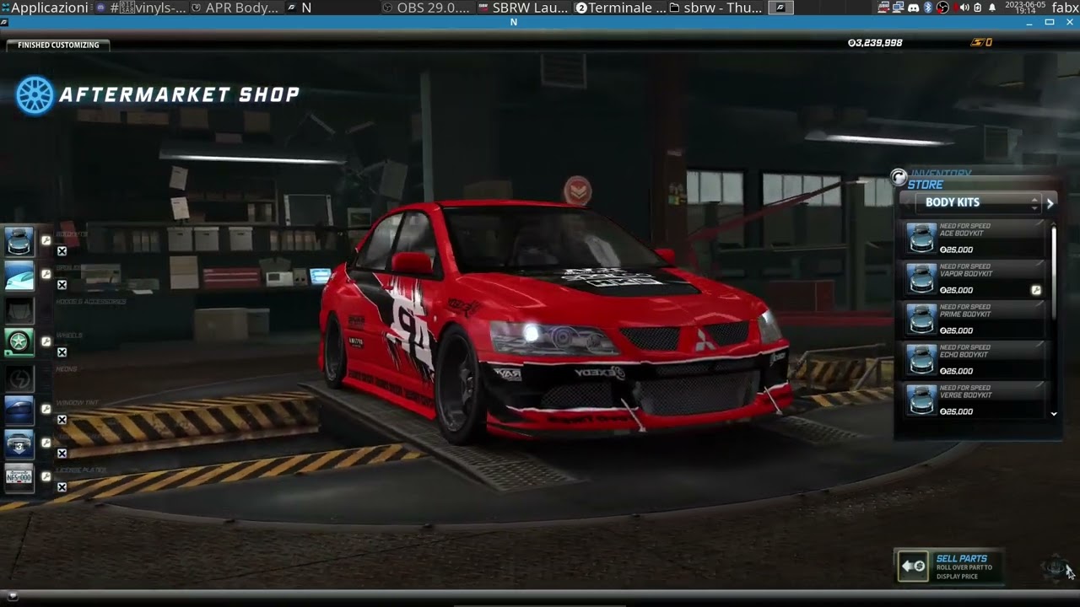Click the Aftermarket Shop wheel logo
The width and height of the screenshot is (1080, 607).
click(x=35, y=95)
